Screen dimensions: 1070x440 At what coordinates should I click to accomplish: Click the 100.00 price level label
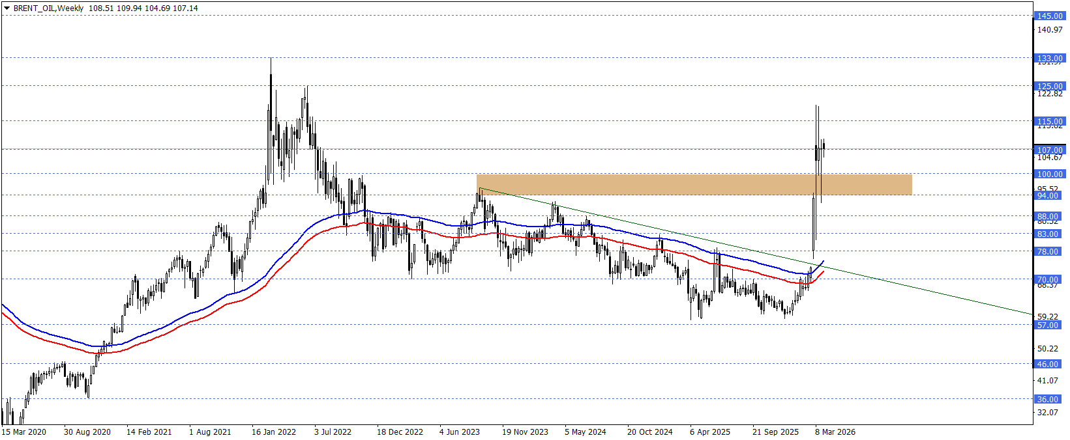point(1050,174)
